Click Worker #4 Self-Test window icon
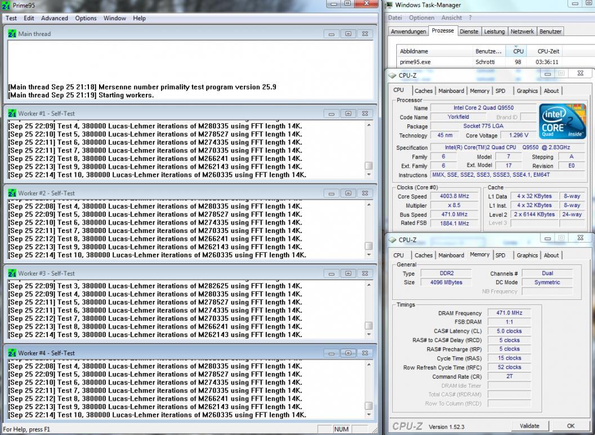This screenshot has width=595, height=435. click(x=12, y=353)
